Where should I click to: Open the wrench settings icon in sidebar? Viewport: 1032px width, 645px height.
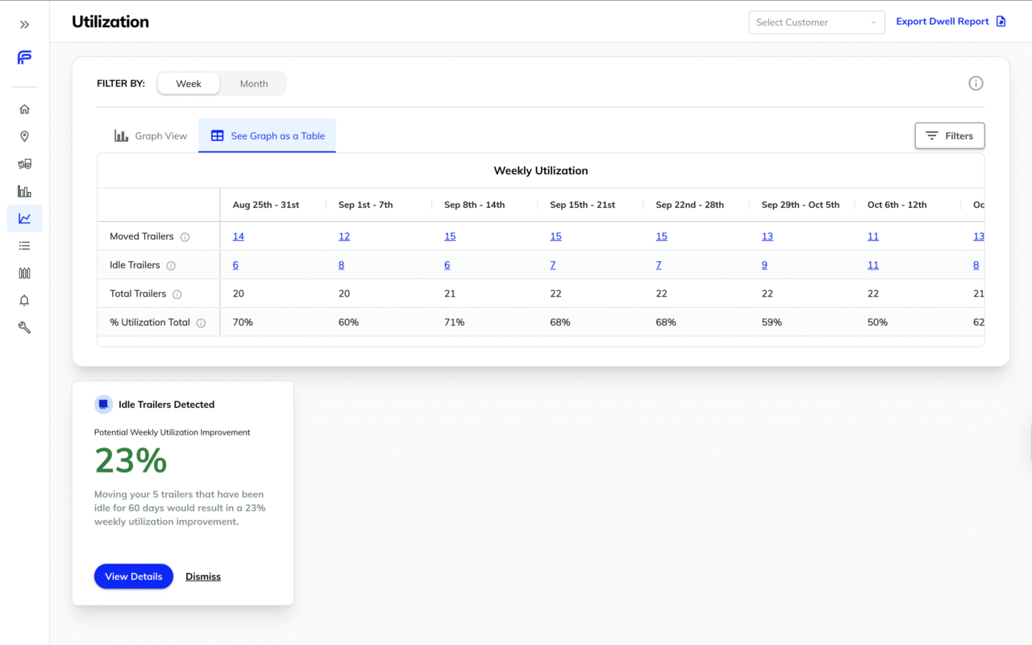tap(24, 328)
